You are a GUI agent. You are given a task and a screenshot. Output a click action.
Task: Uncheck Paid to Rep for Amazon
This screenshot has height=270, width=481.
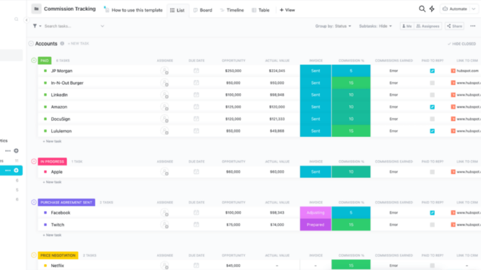point(432,107)
